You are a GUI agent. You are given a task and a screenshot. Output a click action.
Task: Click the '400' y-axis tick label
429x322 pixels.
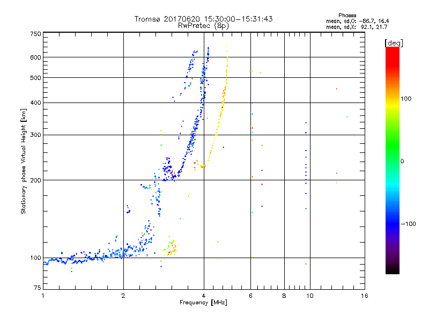click(x=35, y=103)
